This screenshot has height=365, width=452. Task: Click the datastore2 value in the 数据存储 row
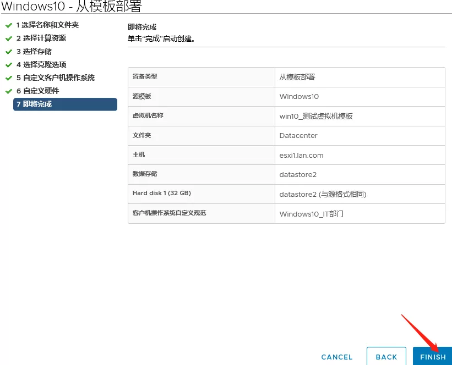pyautogui.click(x=298, y=175)
